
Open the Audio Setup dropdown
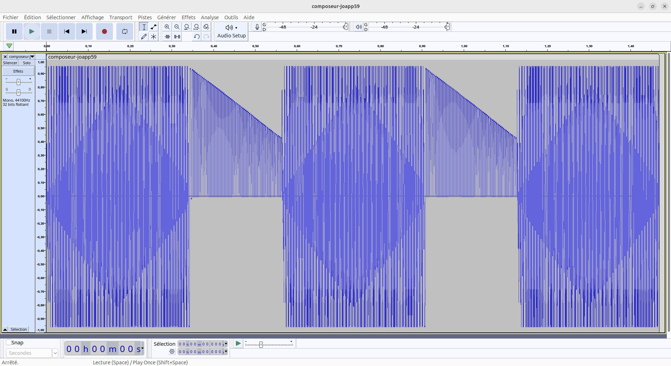pyautogui.click(x=231, y=31)
